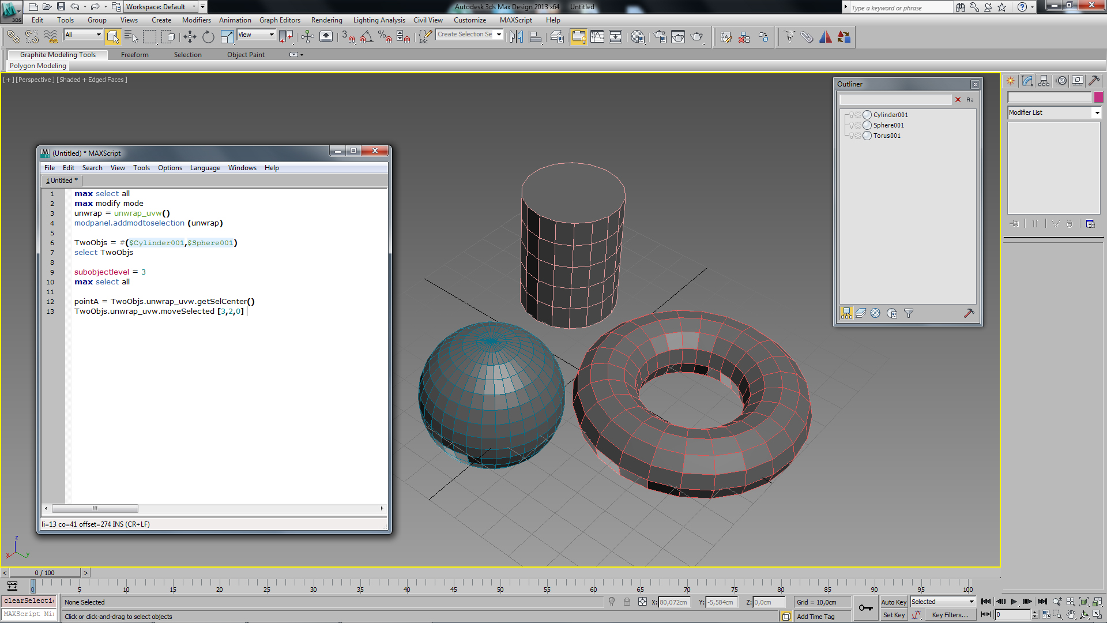1107x623 pixels.
Task: Open the Workspace Default dropdown
Action: [x=161, y=7]
